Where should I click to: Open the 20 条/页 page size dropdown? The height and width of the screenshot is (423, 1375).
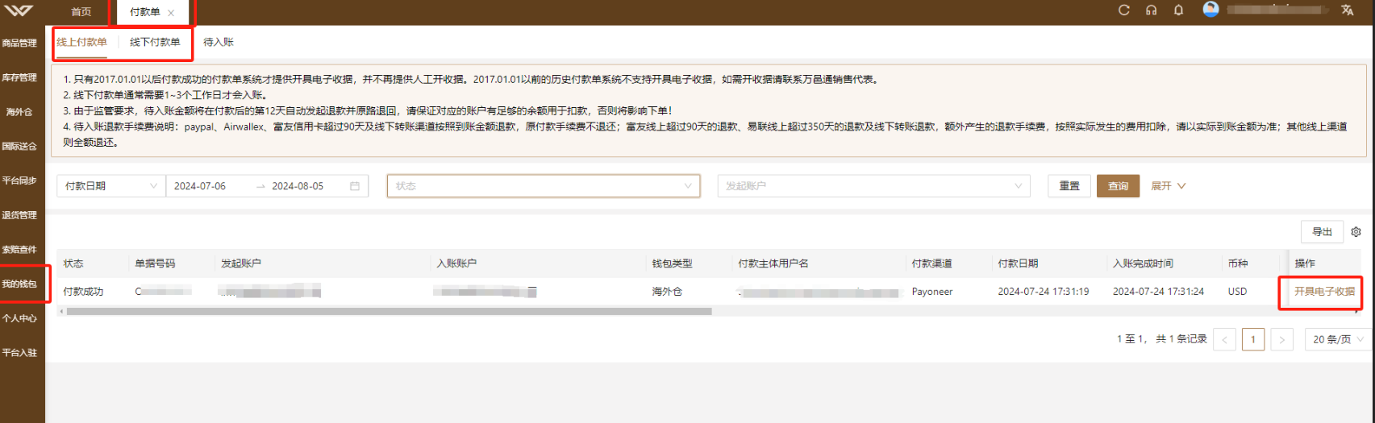click(1337, 339)
